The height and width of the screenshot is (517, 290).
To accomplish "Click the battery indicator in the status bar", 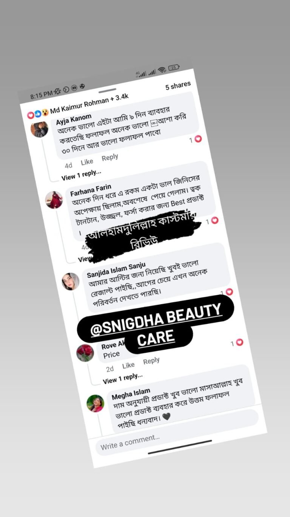I will click(174, 68).
